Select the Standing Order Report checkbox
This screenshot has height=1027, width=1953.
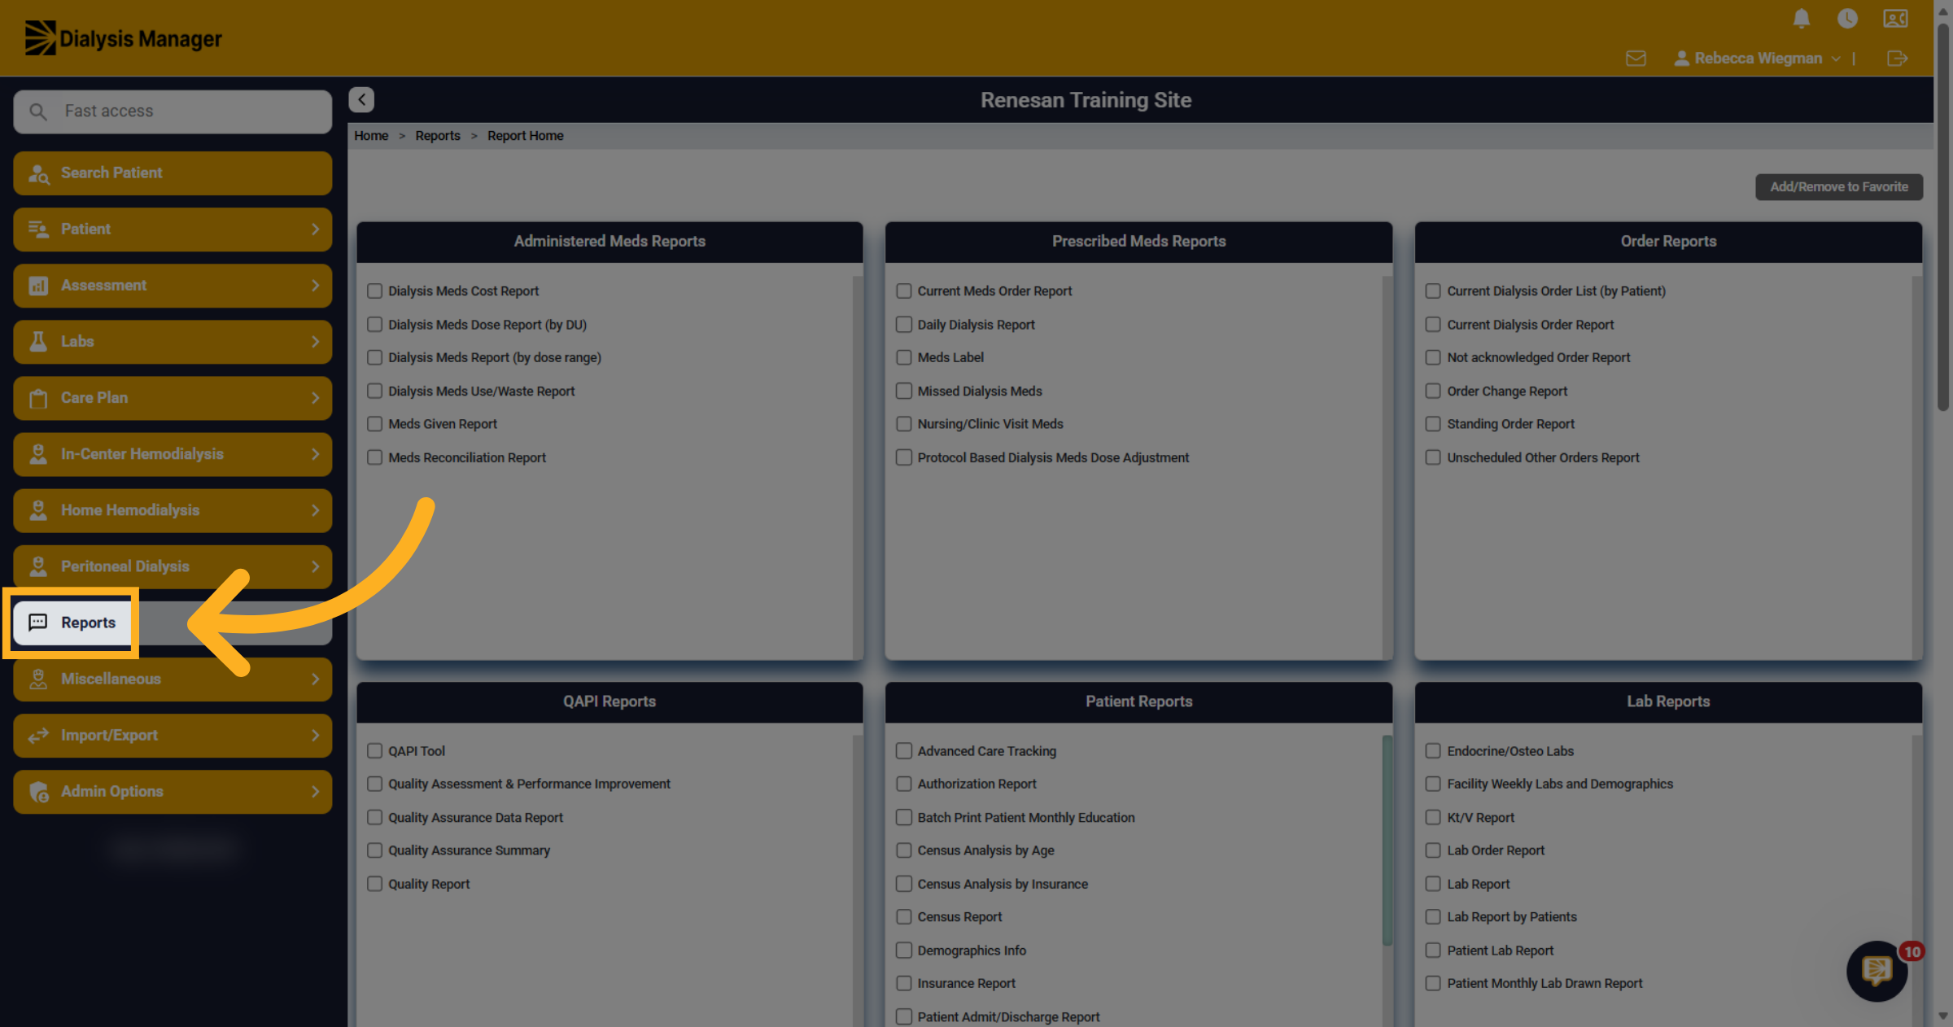pos(1433,424)
